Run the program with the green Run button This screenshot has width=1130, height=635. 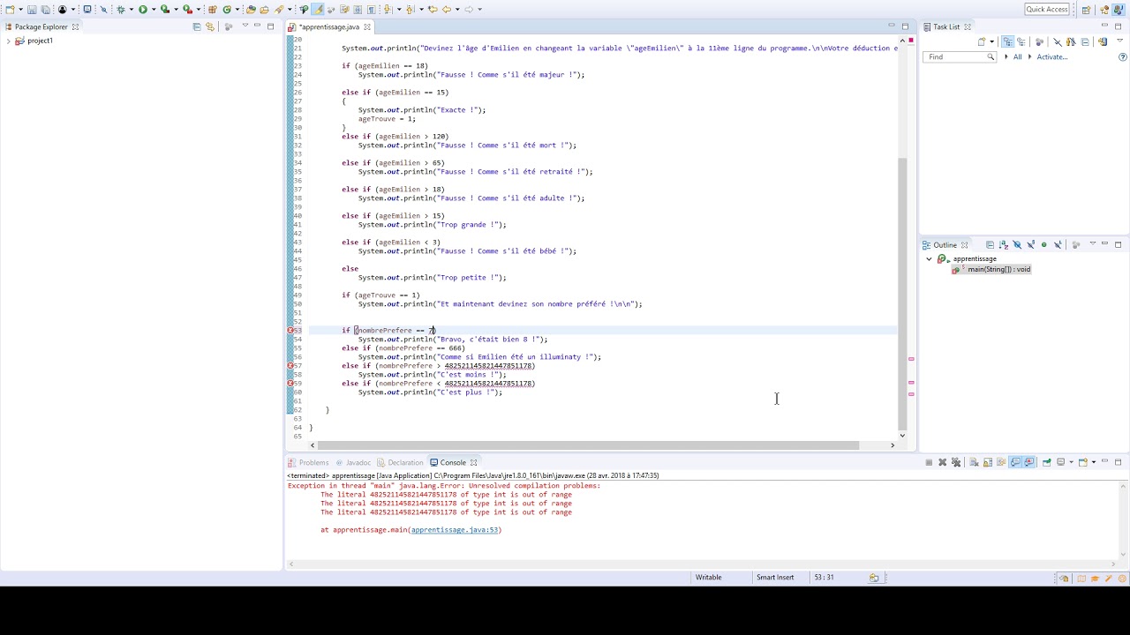[142, 10]
